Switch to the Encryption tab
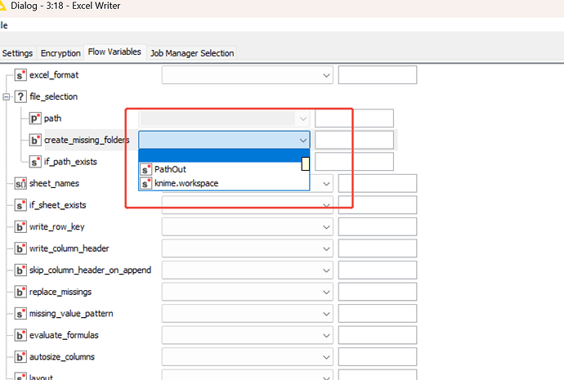 [x=60, y=53]
